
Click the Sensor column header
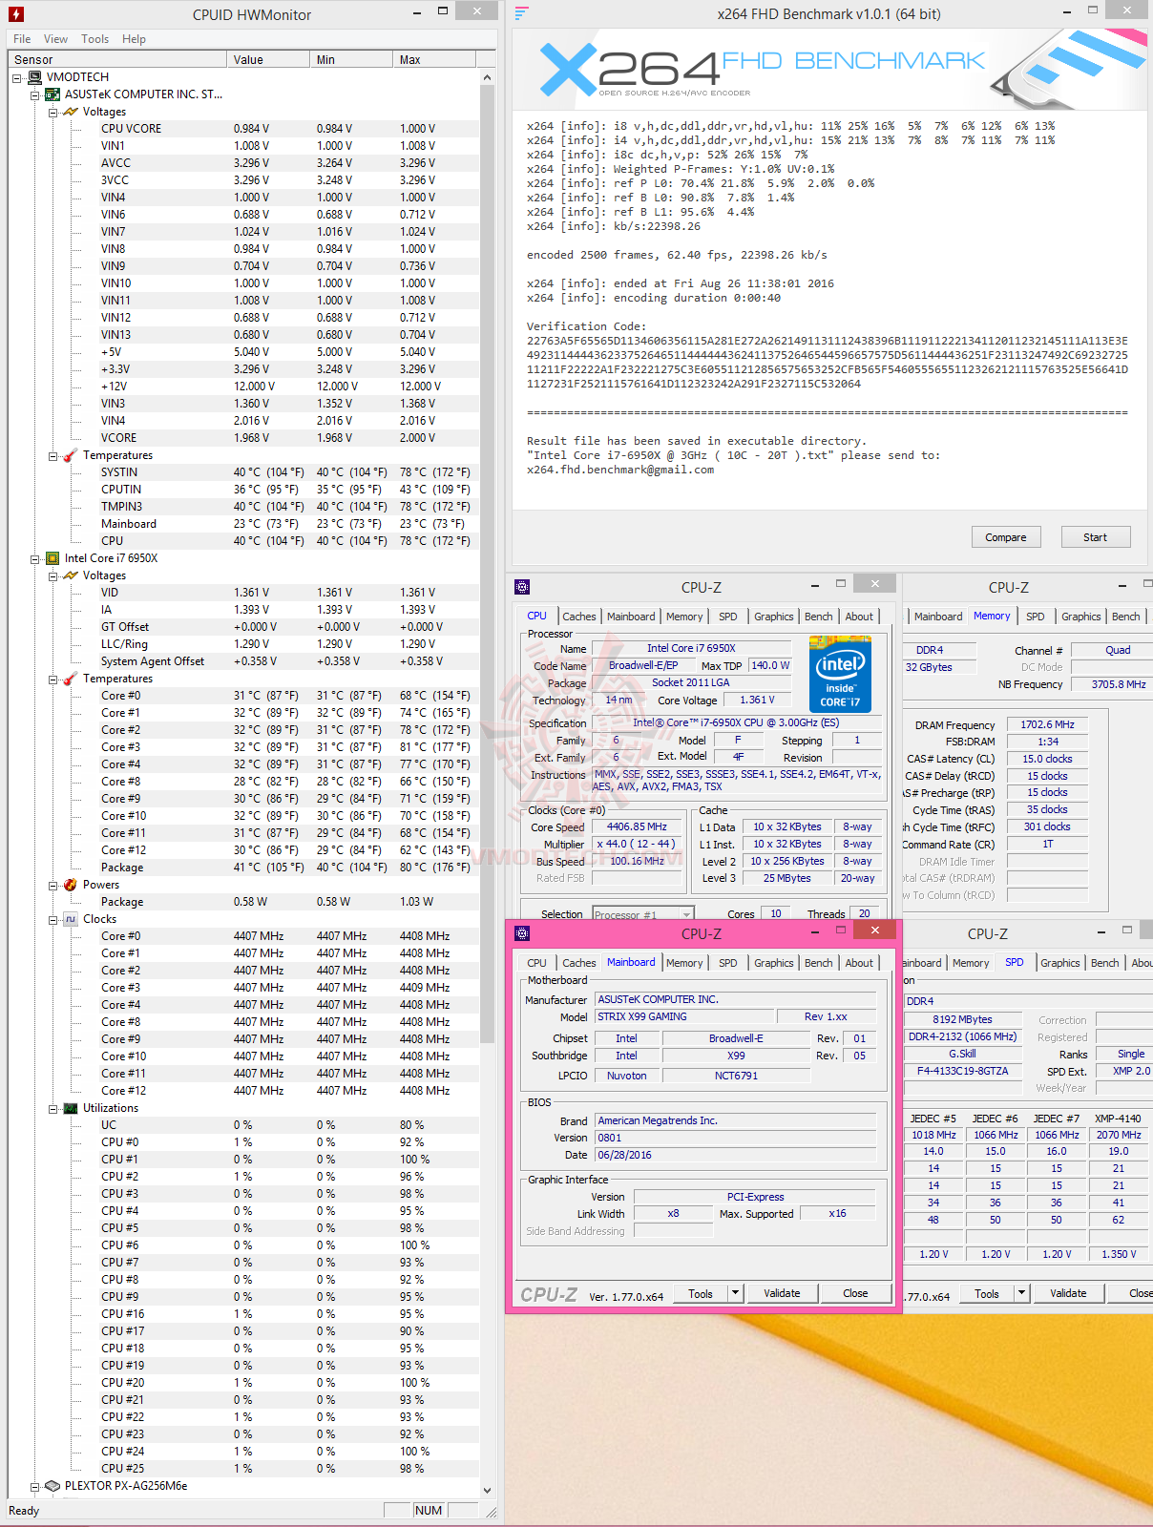117,59
